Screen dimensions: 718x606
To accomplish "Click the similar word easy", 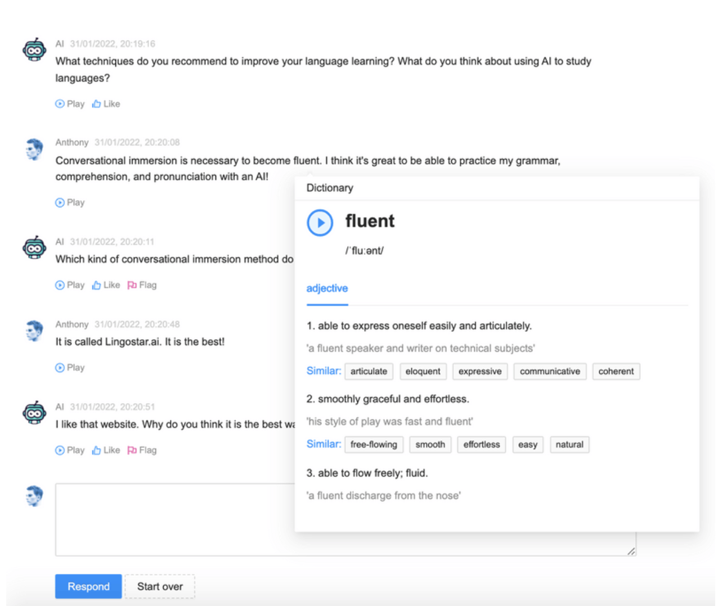I will click(x=528, y=445).
